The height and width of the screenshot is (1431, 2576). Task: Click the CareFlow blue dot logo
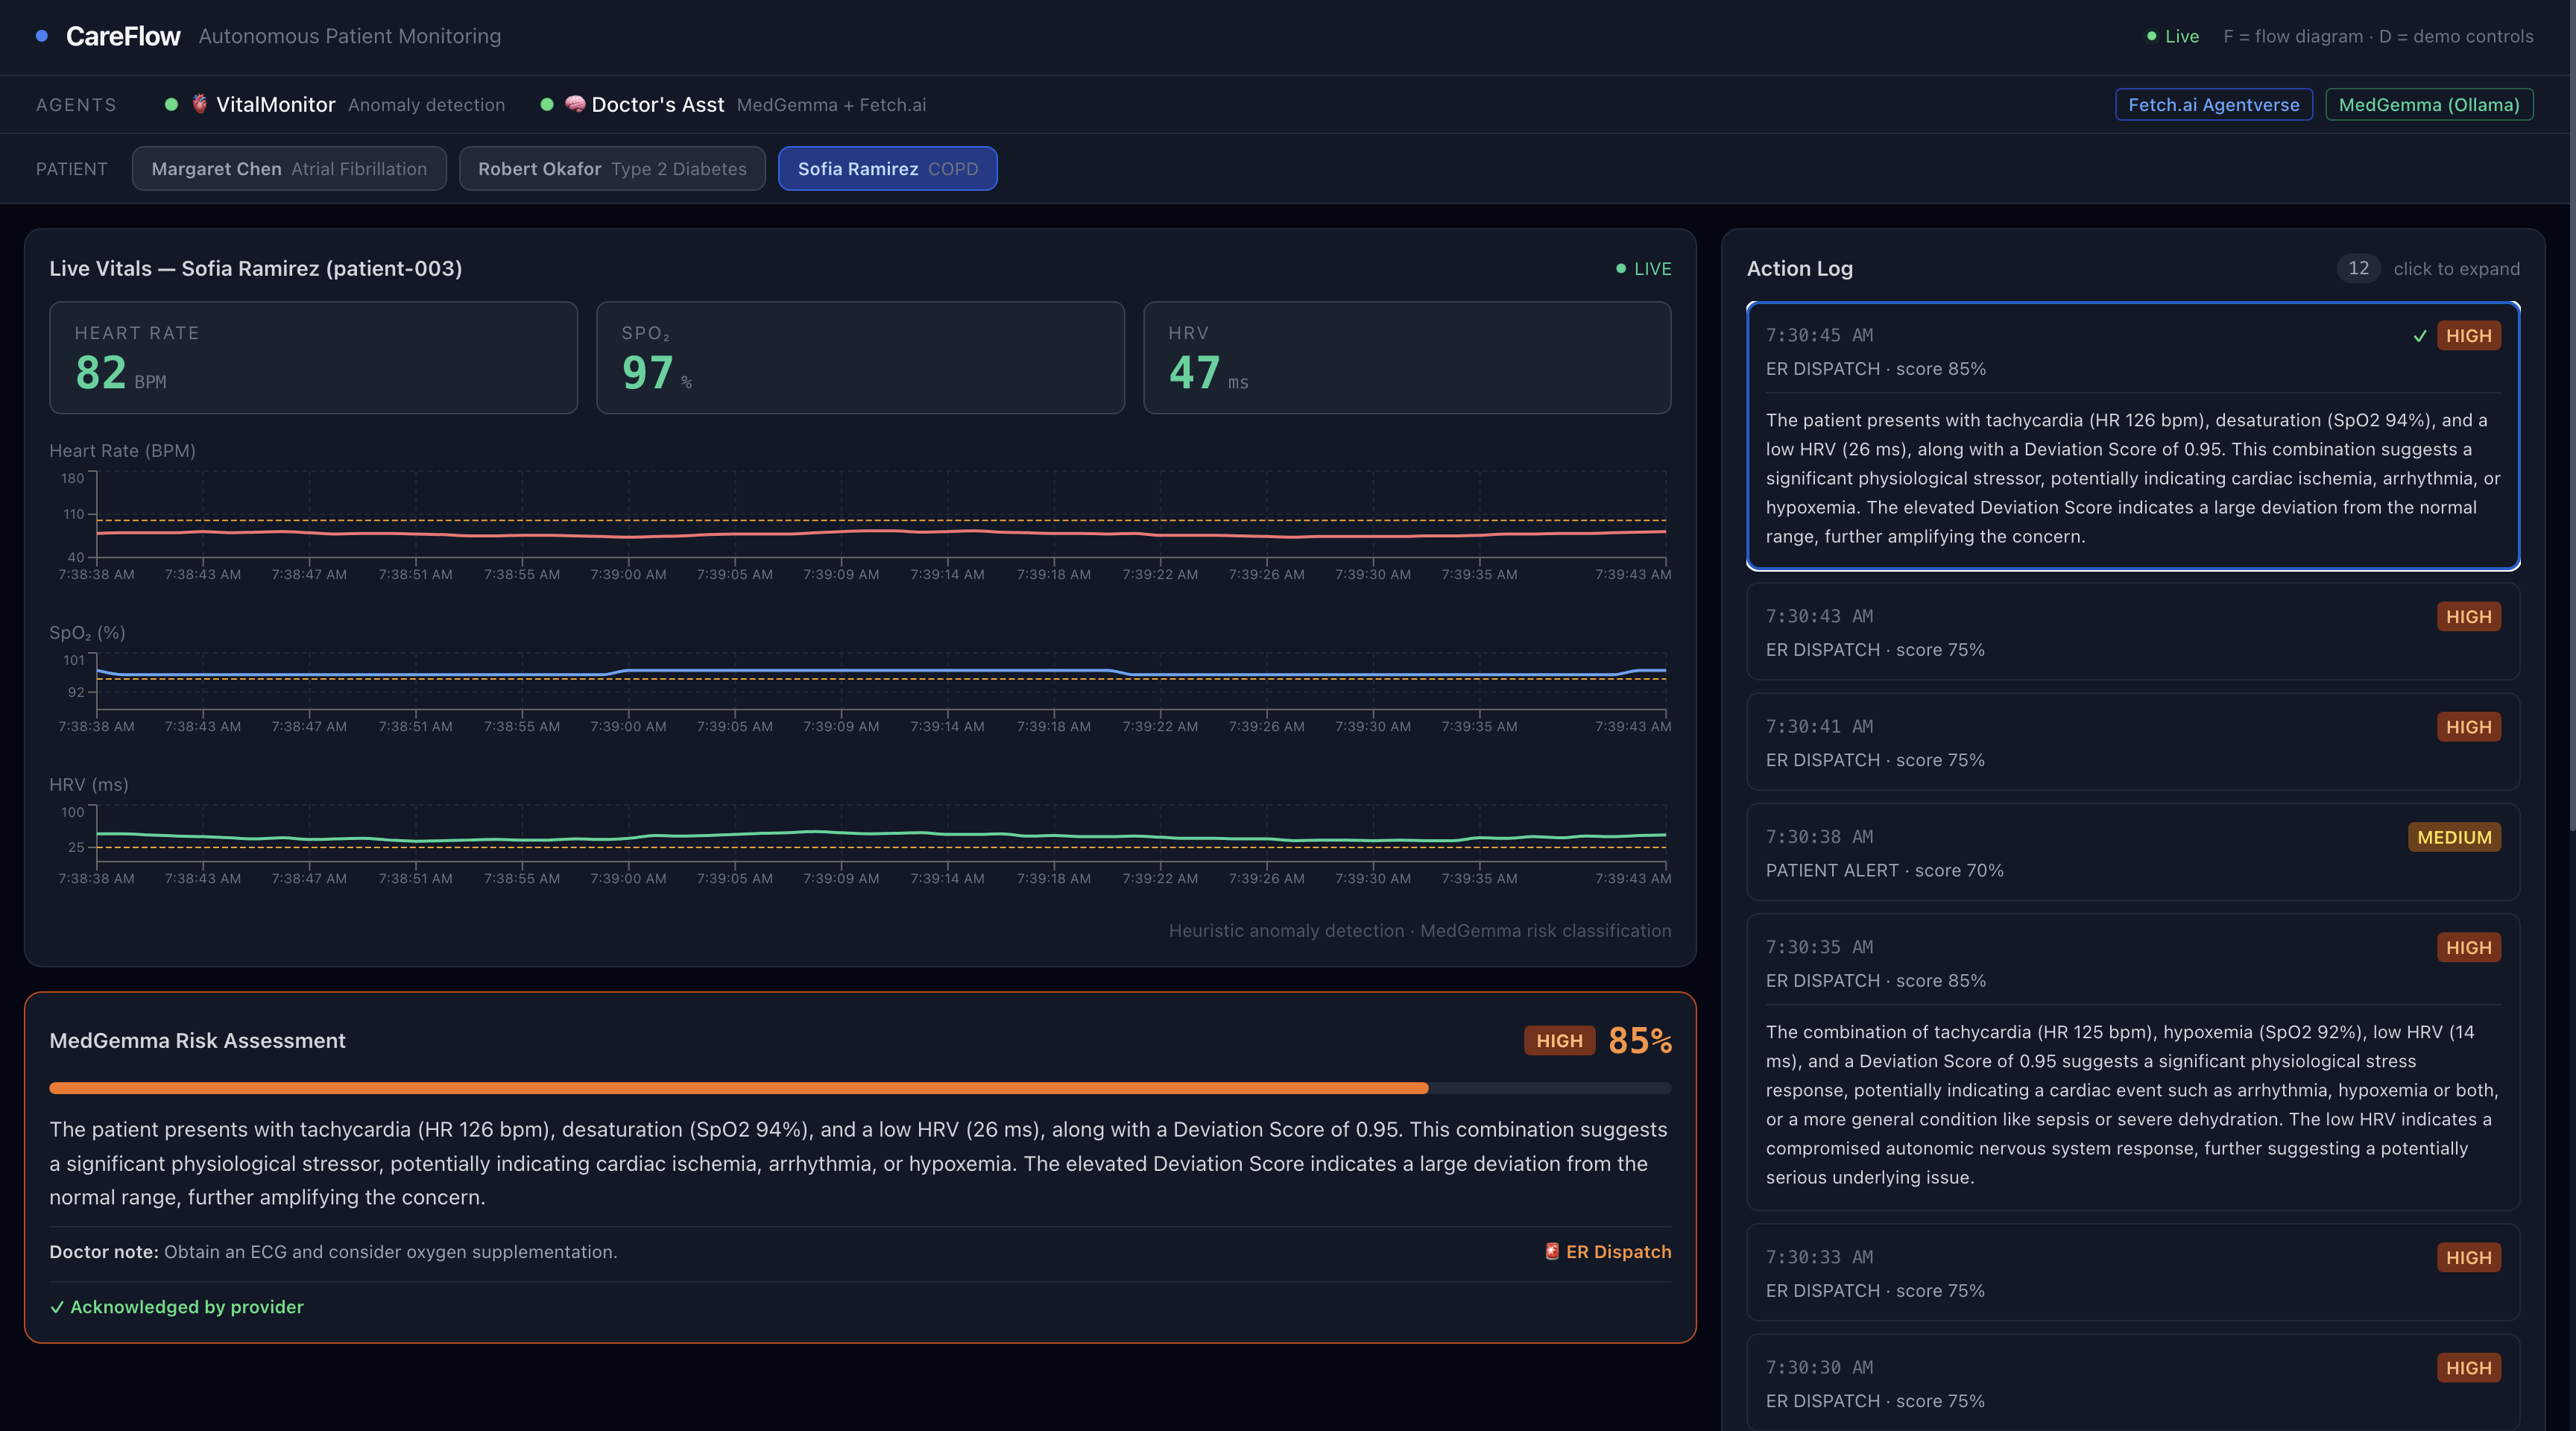[42, 36]
